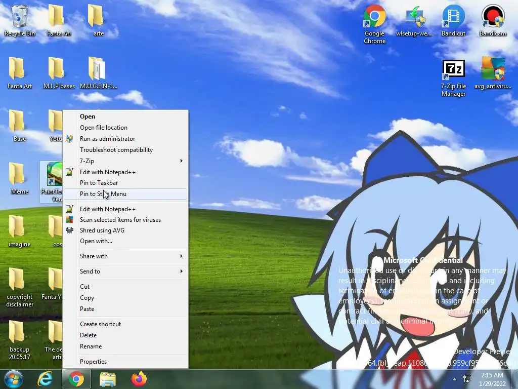Choose Shred using AVG
The image size is (518, 389).
125,230
